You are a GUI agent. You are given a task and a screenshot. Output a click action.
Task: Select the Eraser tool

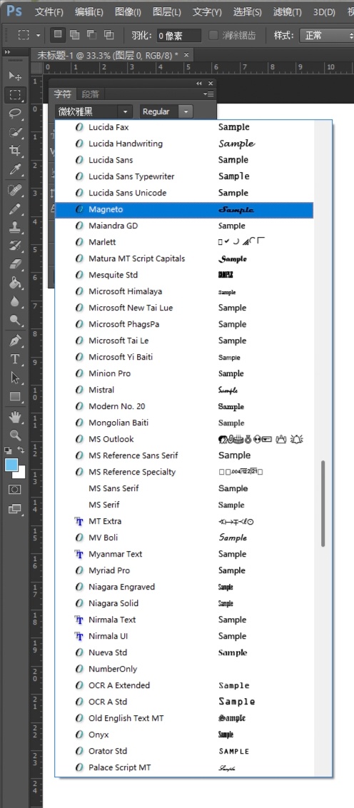tap(15, 264)
